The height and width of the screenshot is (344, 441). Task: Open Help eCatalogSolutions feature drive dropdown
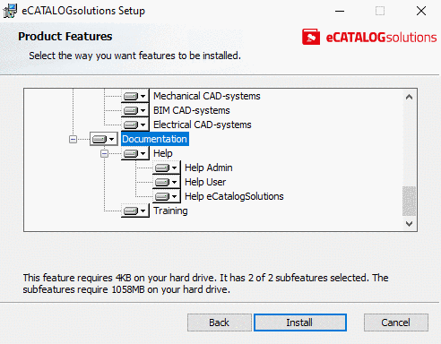pyautogui.click(x=167, y=196)
